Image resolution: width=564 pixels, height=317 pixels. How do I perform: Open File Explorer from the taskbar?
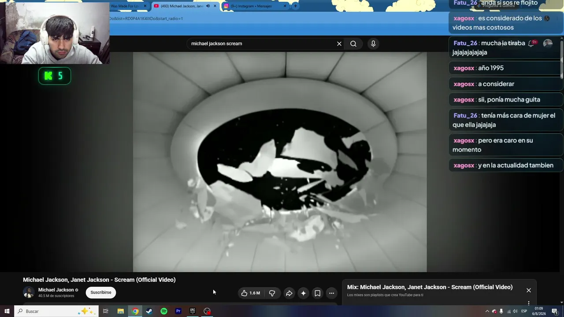click(121, 311)
